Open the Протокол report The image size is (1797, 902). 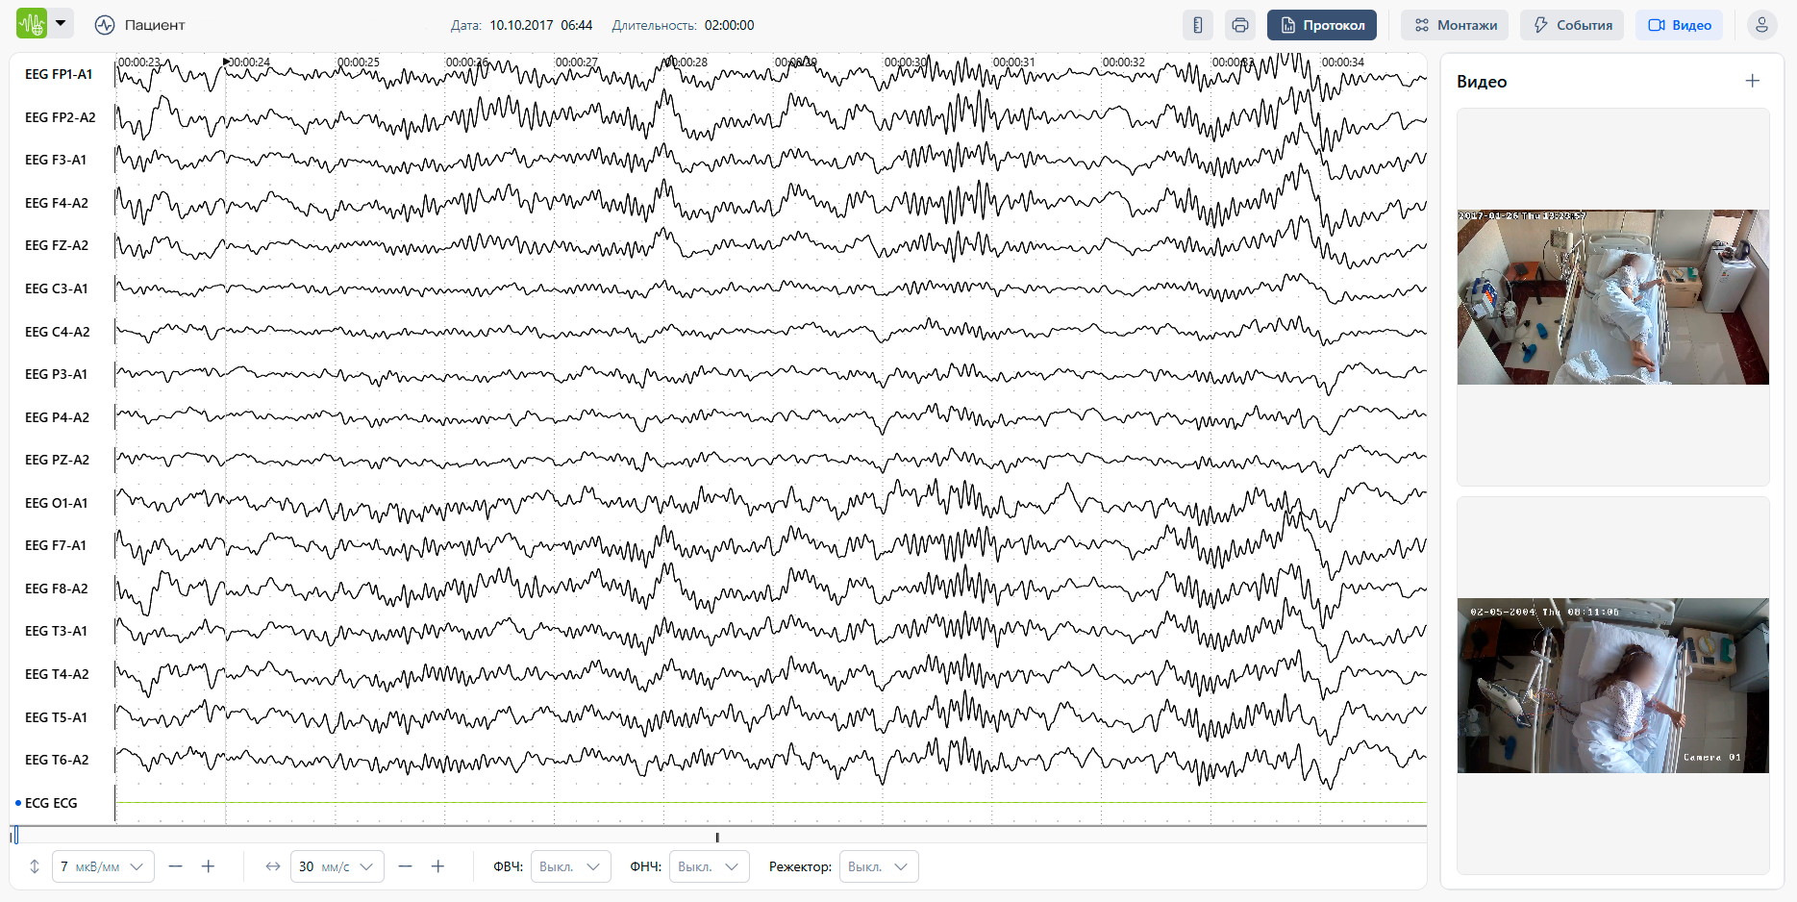pos(1321,25)
